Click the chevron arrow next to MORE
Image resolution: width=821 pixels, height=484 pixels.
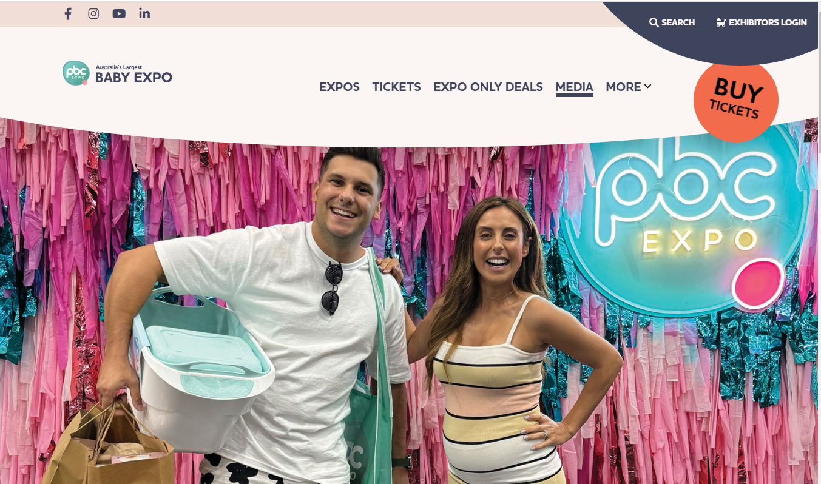click(647, 86)
